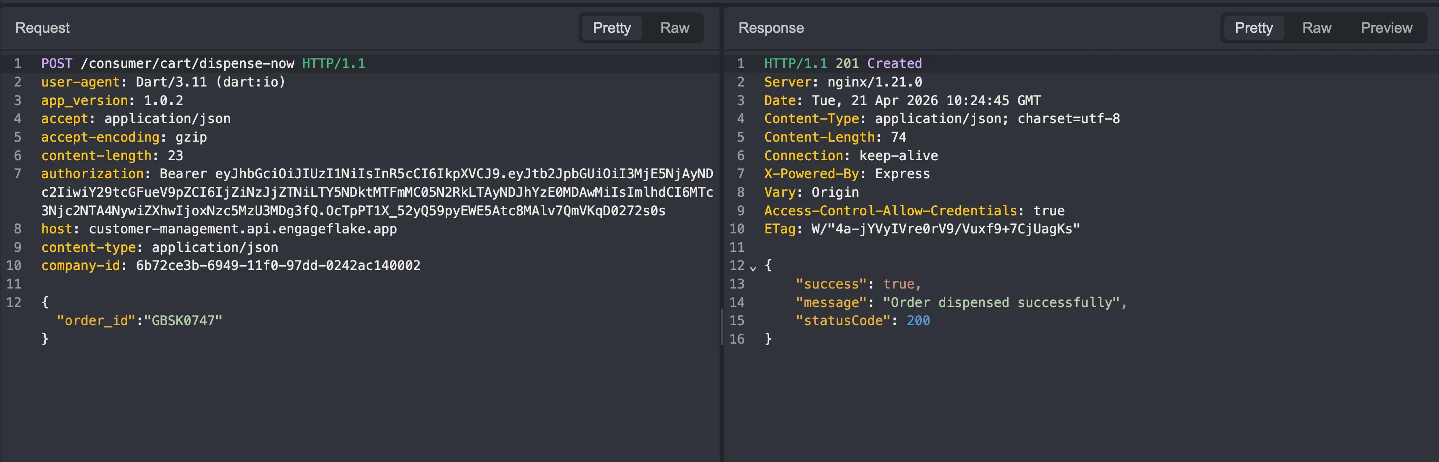The image size is (1439, 462).
Task: Click the Request panel title
Action: [x=42, y=28]
